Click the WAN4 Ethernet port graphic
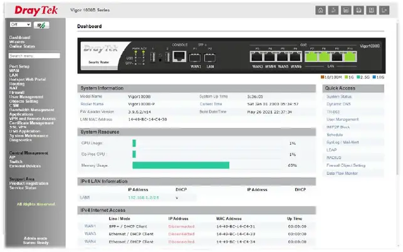Screen dimensions: 403x252 click(x=270, y=56)
